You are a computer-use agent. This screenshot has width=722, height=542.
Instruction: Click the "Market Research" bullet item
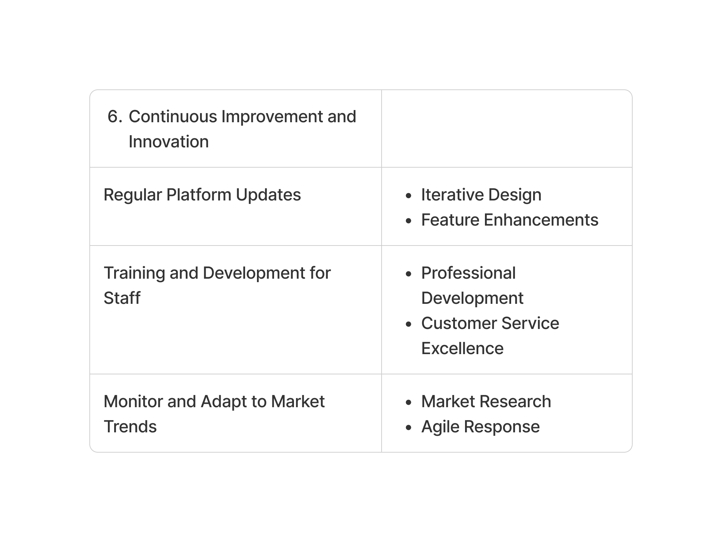[x=486, y=402]
